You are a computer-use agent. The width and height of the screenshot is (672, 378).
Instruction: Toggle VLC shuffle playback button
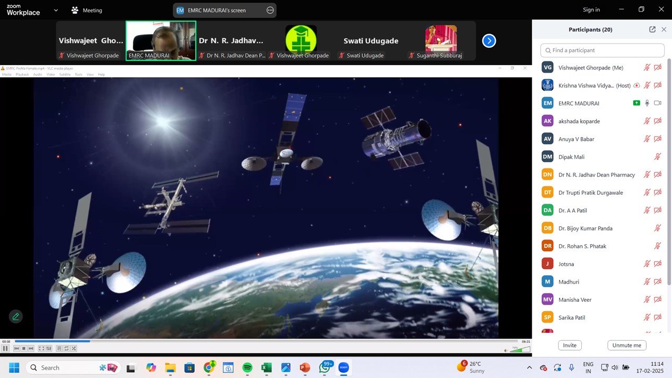tap(74, 349)
